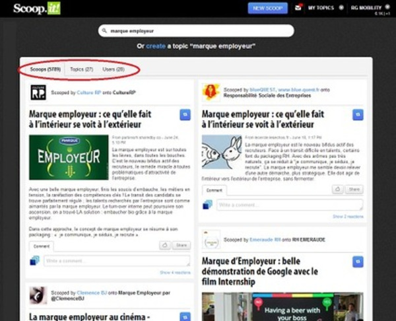Share the Culture RP post
Image resolution: width=396 pixels, height=321 pixels.
coord(181,245)
